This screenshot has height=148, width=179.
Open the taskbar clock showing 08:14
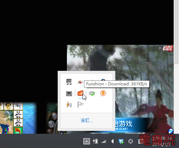tap(162, 141)
